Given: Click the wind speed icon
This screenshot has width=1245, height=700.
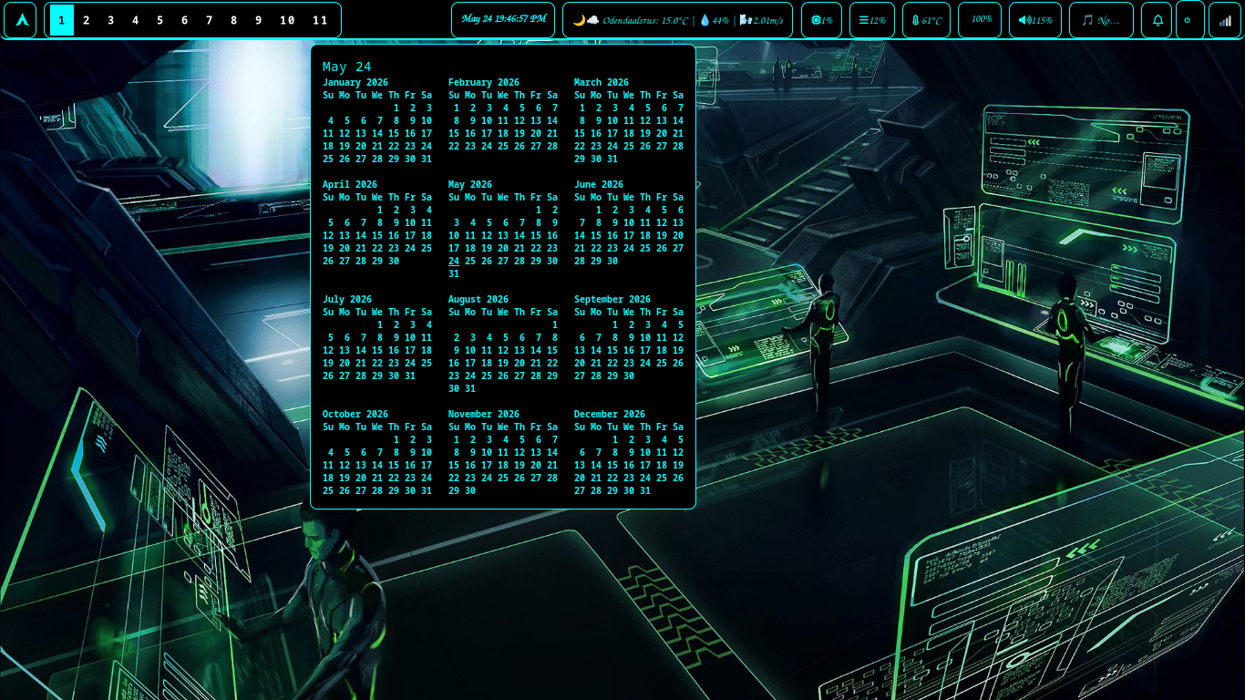Looking at the screenshot, I should pos(746,20).
